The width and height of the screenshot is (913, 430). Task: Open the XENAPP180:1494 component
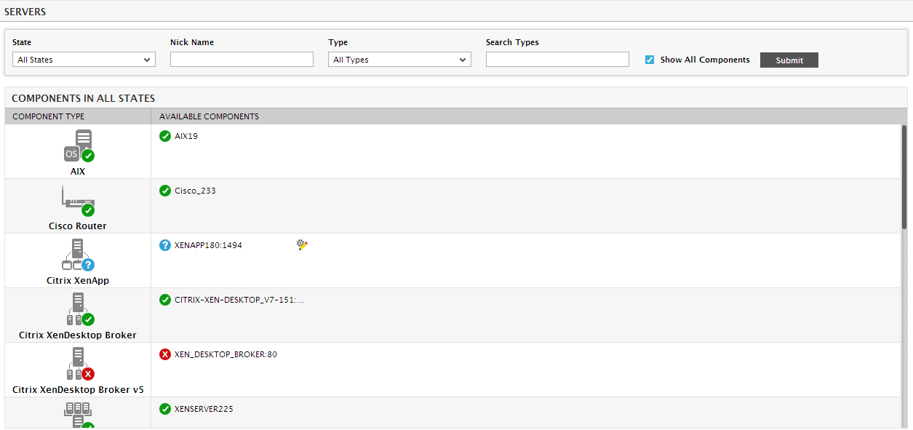pos(208,245)
